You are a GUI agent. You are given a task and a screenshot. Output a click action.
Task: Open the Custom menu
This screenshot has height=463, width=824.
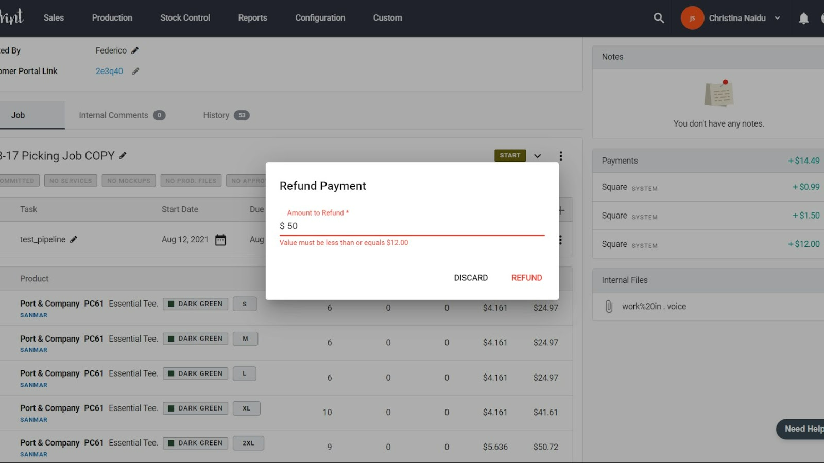click(387, 17)
